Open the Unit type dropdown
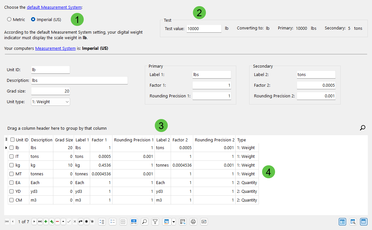This screenshot has width=372, height=230. (50, 102)
